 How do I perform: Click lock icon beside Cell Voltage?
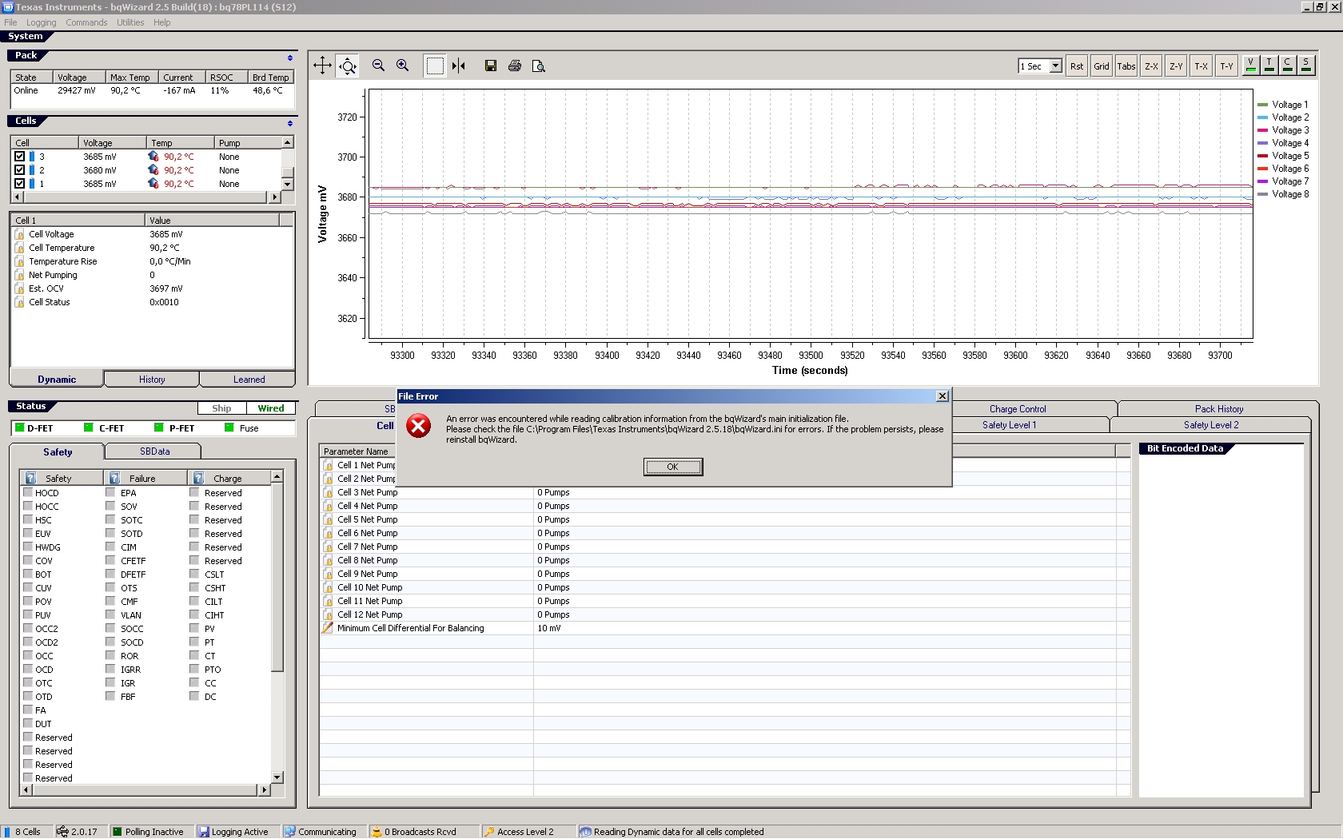coord(19,234)
